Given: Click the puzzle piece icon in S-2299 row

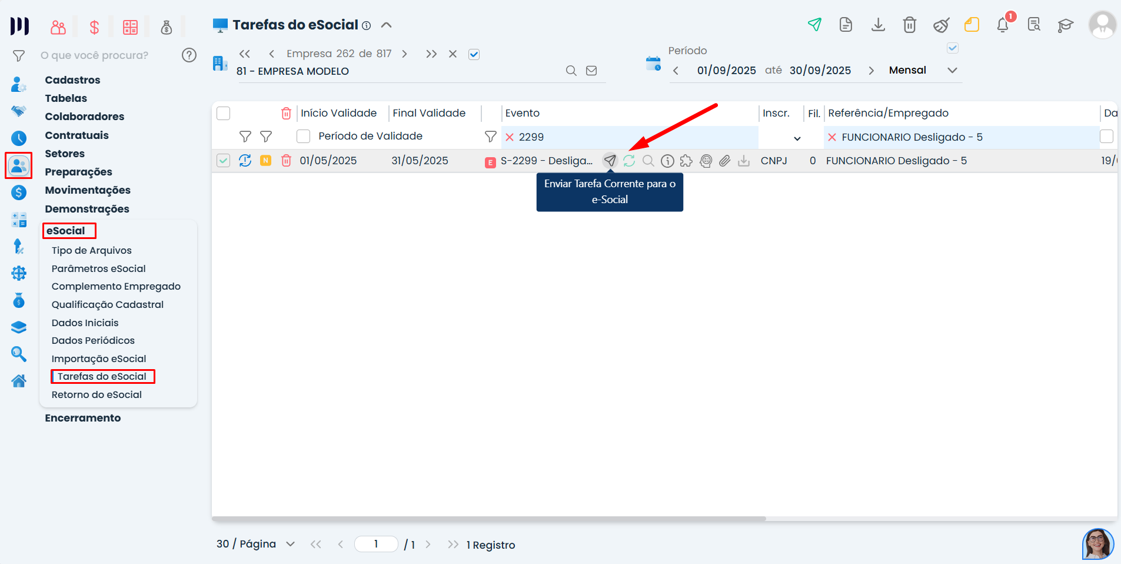Looking at the screenshot, I should click(x=686, y=161).
